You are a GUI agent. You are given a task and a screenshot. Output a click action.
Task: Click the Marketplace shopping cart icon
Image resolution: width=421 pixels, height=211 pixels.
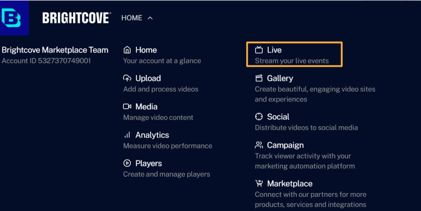(x=259, y=183)
